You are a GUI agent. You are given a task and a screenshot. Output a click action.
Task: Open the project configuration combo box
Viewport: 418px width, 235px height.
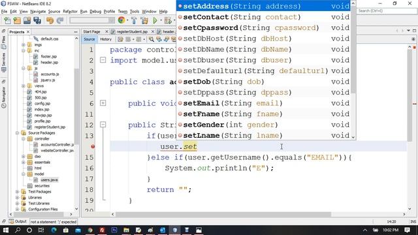pyautogui.click(x=92, y=20)
